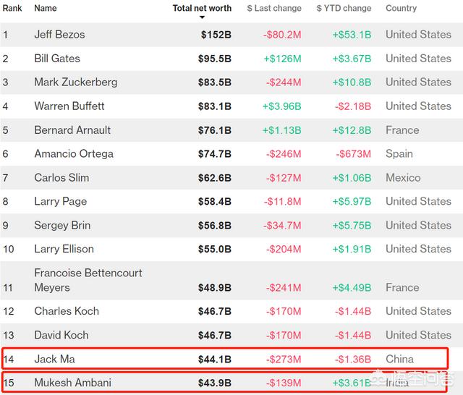The image size is (463, 395).
Task: Click the sort arrow under Total net worth
Action: [x=203, y=17]
